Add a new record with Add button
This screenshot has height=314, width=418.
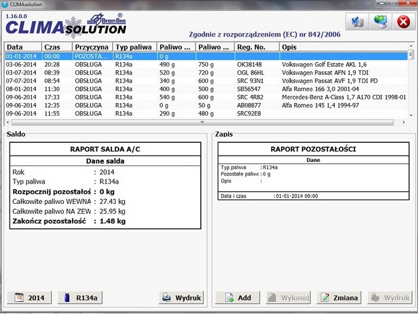tap(237, 298)
